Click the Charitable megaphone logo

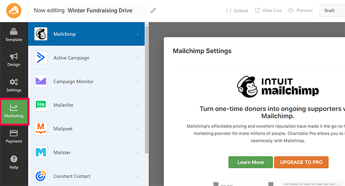coord(14,11)
